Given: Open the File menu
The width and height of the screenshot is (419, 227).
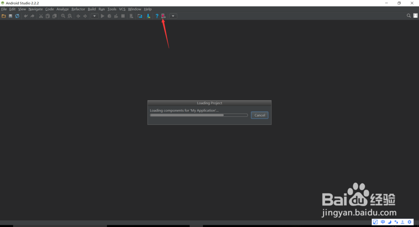Looking at the screenshot, I should tap(4, 9).
